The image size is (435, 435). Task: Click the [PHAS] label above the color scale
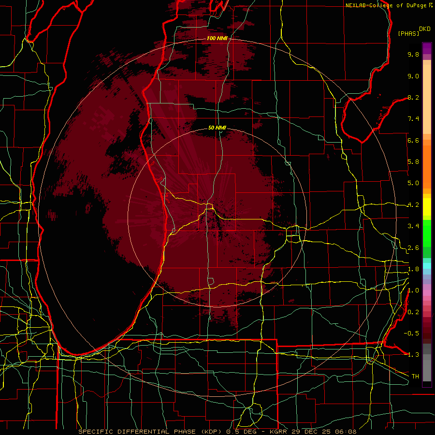point(408,34)
